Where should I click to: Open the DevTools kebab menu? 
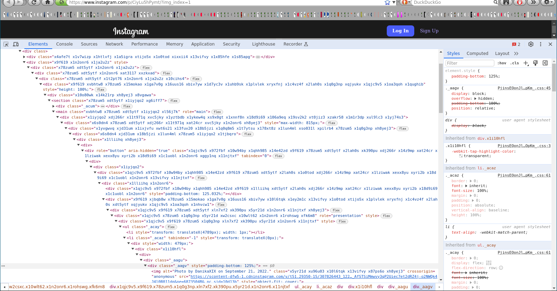541,44
